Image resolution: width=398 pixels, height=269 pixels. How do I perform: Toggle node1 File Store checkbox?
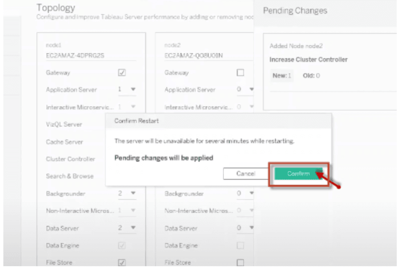click(x=122, y=263)
